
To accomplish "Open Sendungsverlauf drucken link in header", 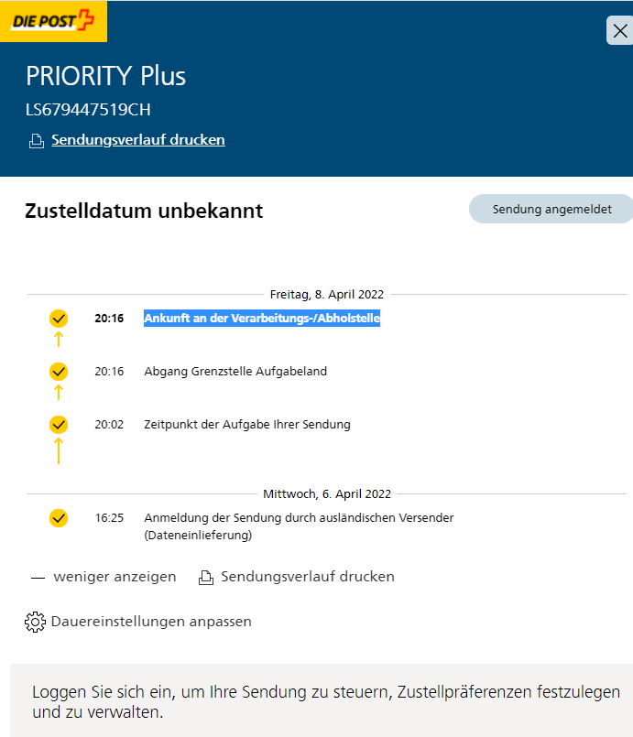I will 137,140.
